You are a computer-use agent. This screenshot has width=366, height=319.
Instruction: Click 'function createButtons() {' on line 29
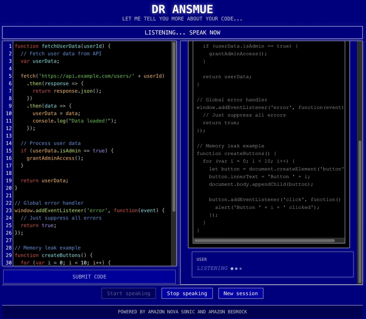54,255
